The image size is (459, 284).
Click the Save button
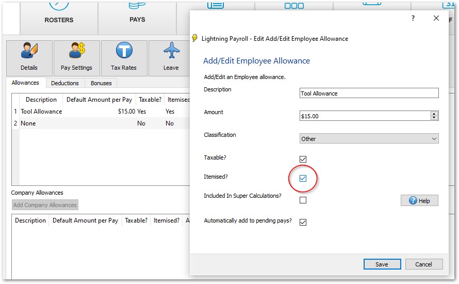382,264
